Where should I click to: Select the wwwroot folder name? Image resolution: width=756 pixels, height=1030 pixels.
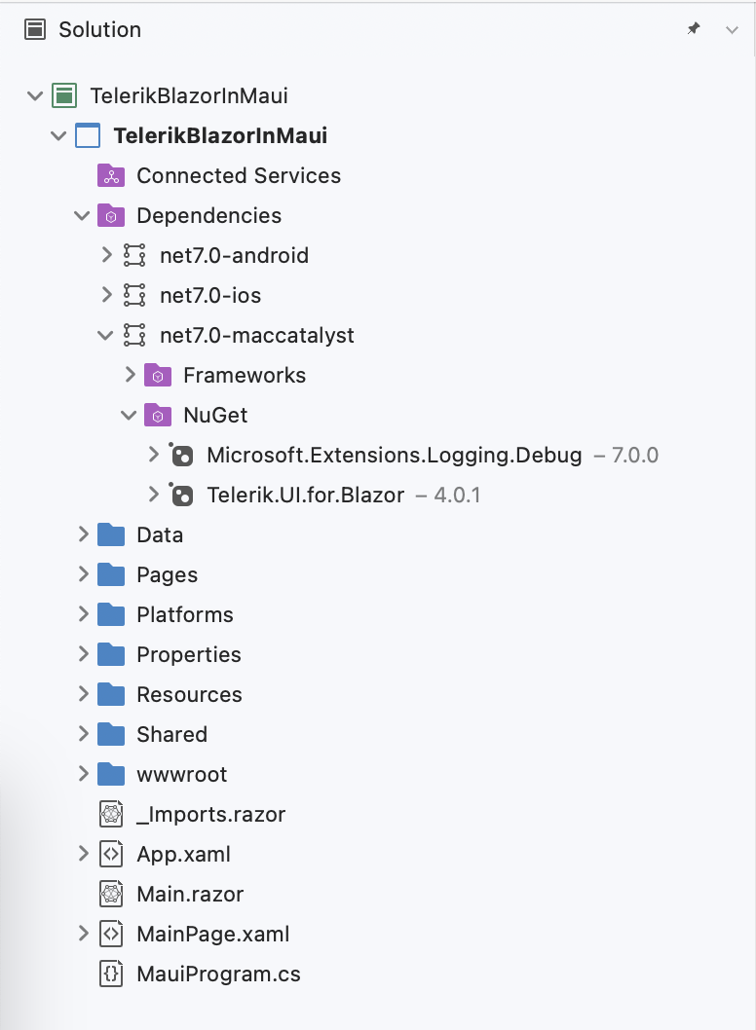coord(181,775)
